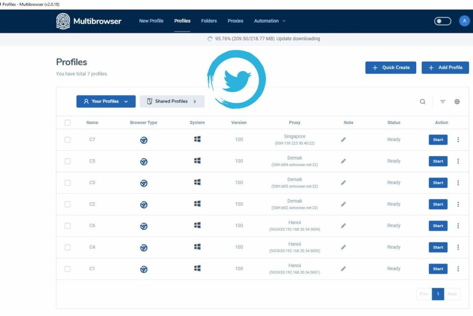This screenshot has width=473, height=316.
Task: Click the Multibrowser fingerprint logo
Action: coord(63,21)
